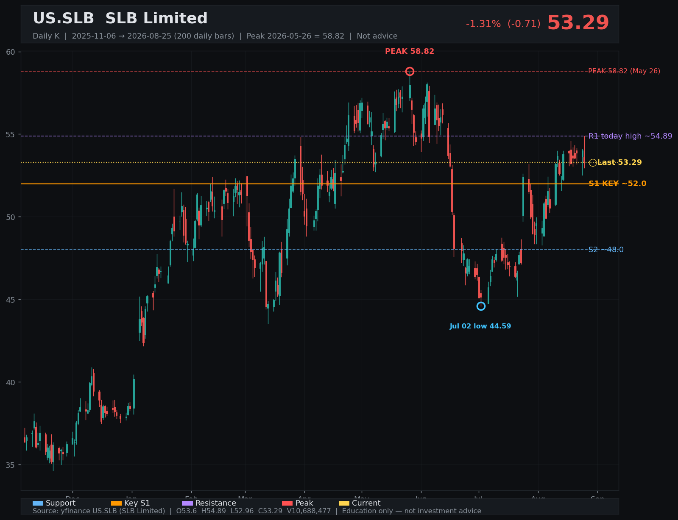Click the Jul 02 low 44.59 annotation

click(x=480, y=326)
